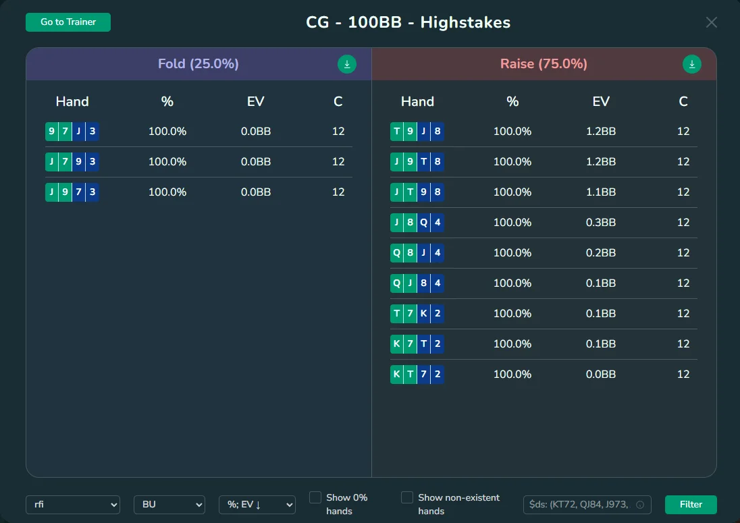This screenshot has height=523, width=740.
Task: Switch to the Fold (25.0%) header
Action: click(198, 64)
